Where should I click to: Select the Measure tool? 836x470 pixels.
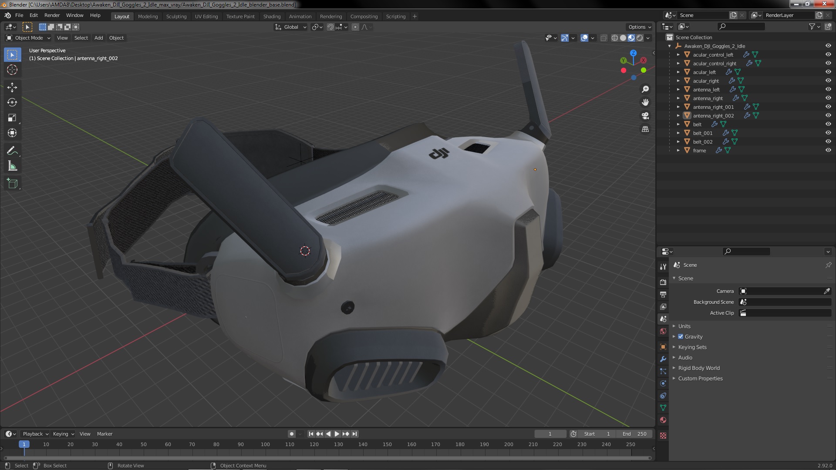12,166
